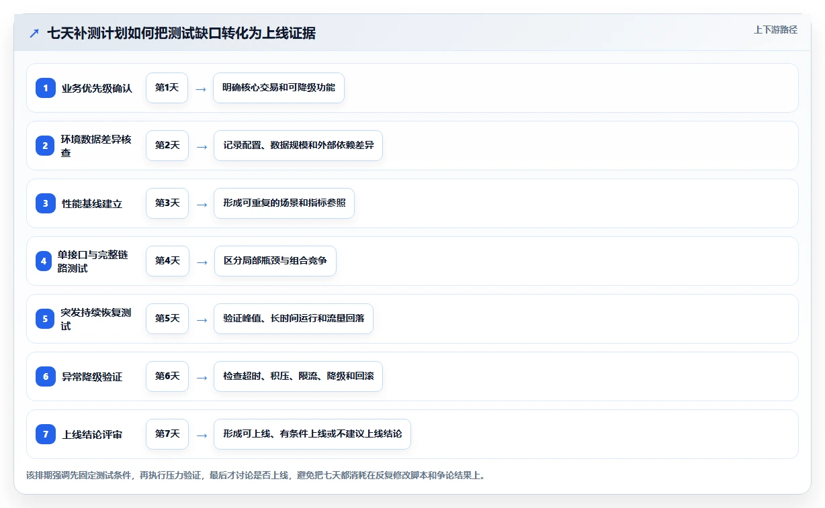Open the 形成可重复的场景和指标参照 box
825x508 pixels.
pos(284,203)
